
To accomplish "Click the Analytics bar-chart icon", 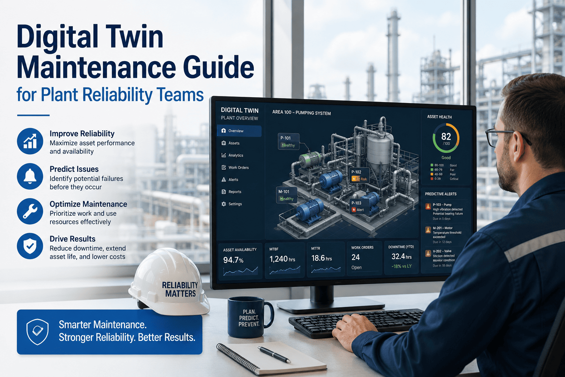I will click(224, 155).
